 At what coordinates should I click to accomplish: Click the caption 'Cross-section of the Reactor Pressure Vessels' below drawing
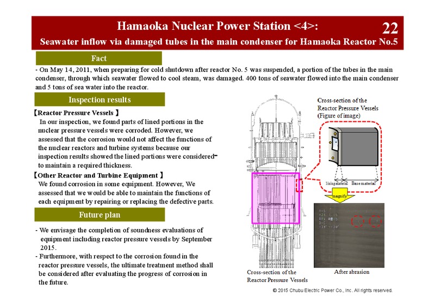click(x=277, y=276)
